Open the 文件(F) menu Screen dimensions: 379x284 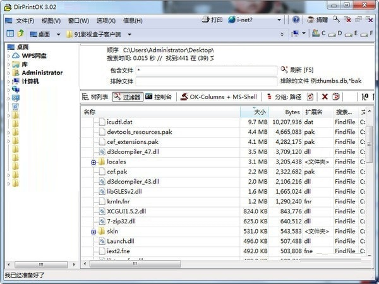[x=25, y=20]
